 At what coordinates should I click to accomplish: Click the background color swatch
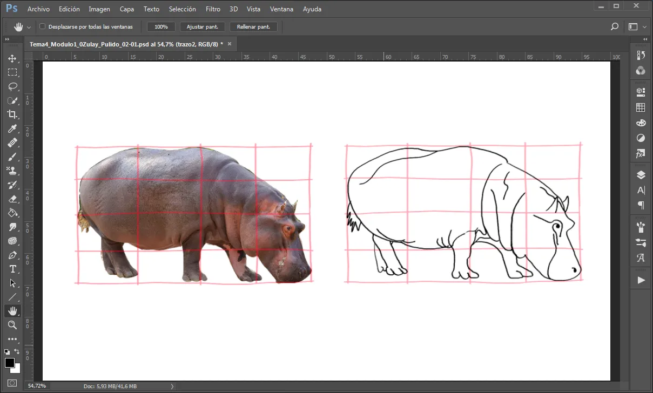pyautogui.click(x=17, y=369)
